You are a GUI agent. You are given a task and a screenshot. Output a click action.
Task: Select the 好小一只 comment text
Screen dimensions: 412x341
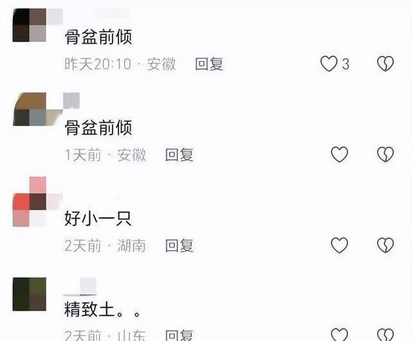(98, 218)
